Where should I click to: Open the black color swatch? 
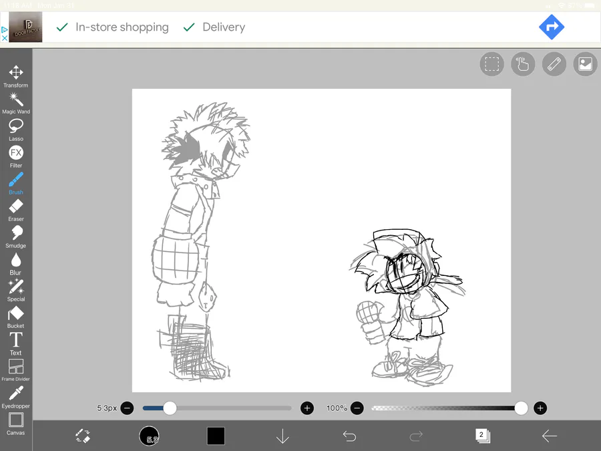[216, 436]
